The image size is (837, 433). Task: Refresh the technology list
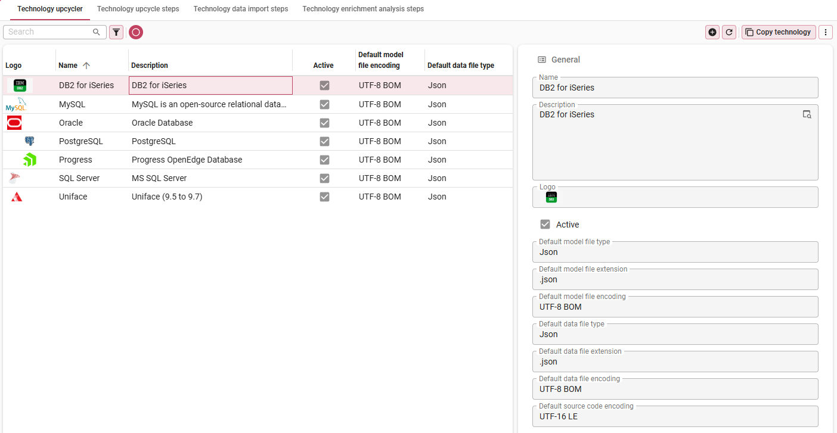point(728,32)
